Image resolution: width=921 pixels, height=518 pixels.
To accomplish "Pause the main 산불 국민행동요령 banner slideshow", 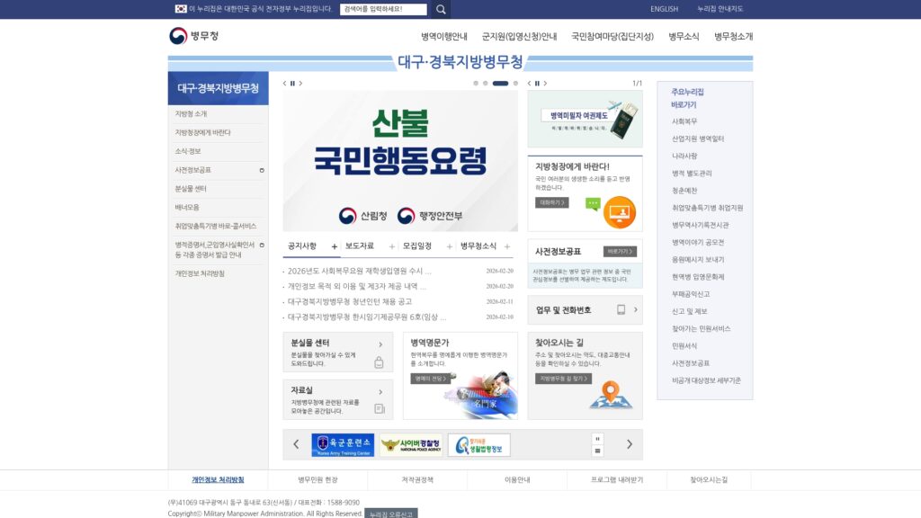I will click(x=291, y=82).
